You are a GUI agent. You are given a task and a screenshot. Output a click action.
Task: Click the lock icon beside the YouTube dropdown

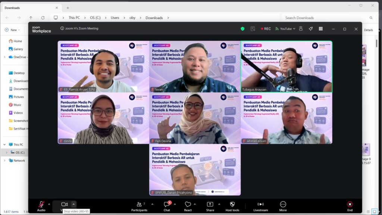pos(301,29)
